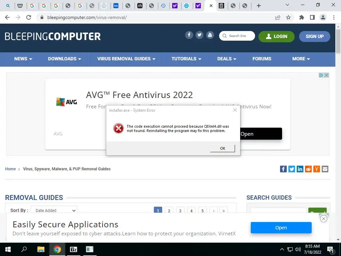Image resolution: width=341 pixels, height=256 pixels.
Task: Jump to last page with double arrow
Action: pyautogui.click(x=223, y=210)
